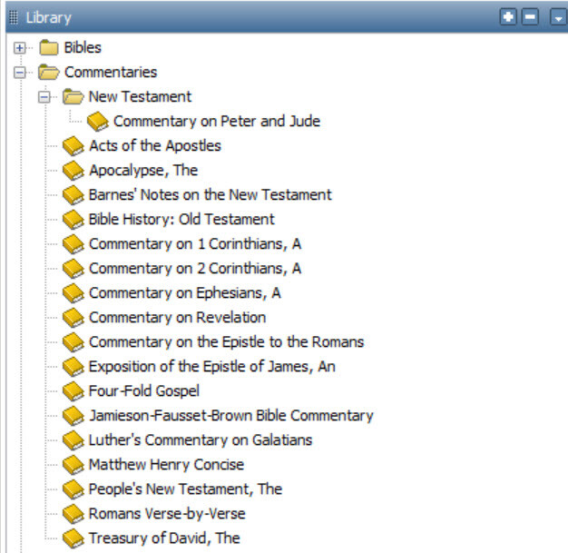Click book icon beside Romans Verse-by-Verse
This screenshot has width=568, height=553.
[x=73, y=514]
